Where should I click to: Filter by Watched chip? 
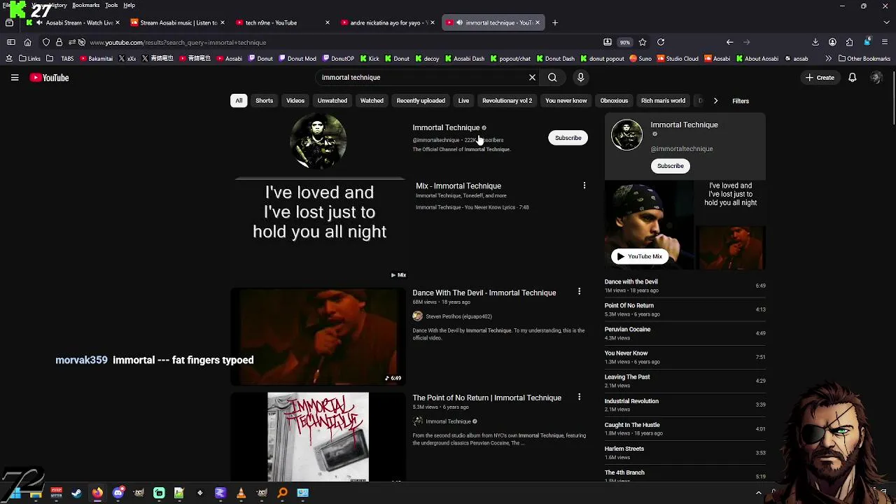pyautogui.click(x=372, y=101)
